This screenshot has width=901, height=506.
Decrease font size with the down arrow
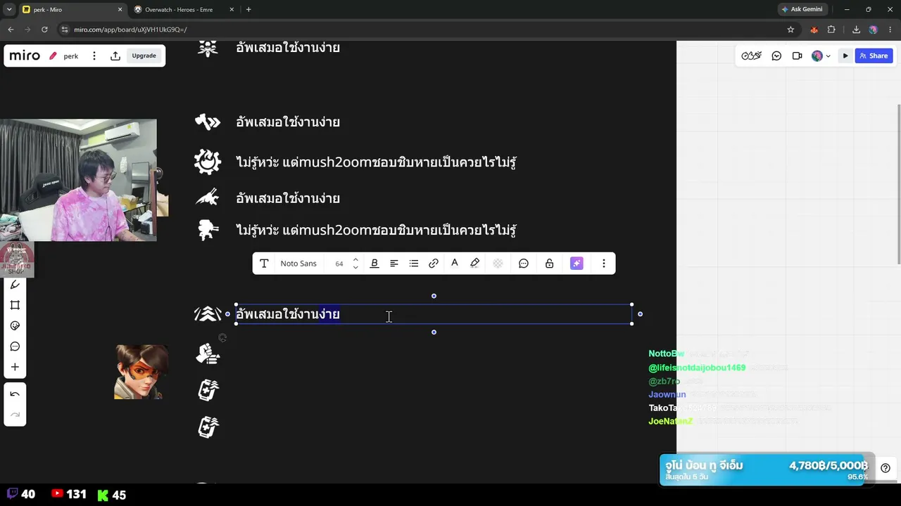pos(355,268)
